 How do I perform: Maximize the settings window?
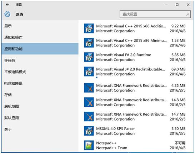pyautogui.click(x=177, y=5)
